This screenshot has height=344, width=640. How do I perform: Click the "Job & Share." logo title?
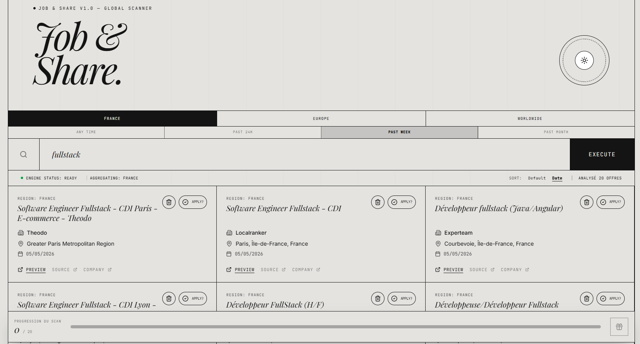(x=80, y=54)
